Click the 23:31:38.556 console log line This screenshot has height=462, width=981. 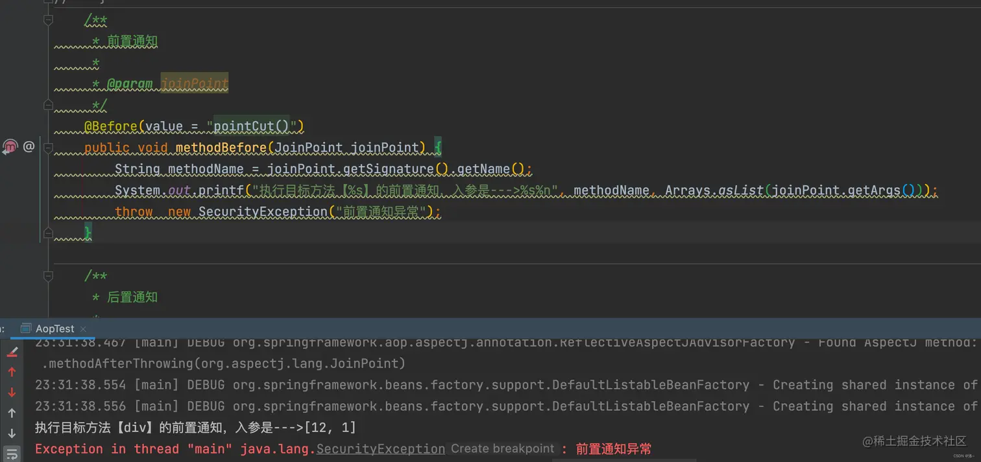(x=506, y=406)
